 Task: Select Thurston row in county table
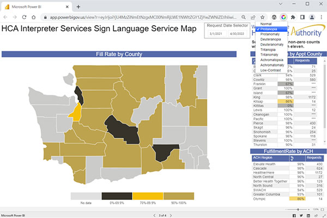(x=284, y=145)
